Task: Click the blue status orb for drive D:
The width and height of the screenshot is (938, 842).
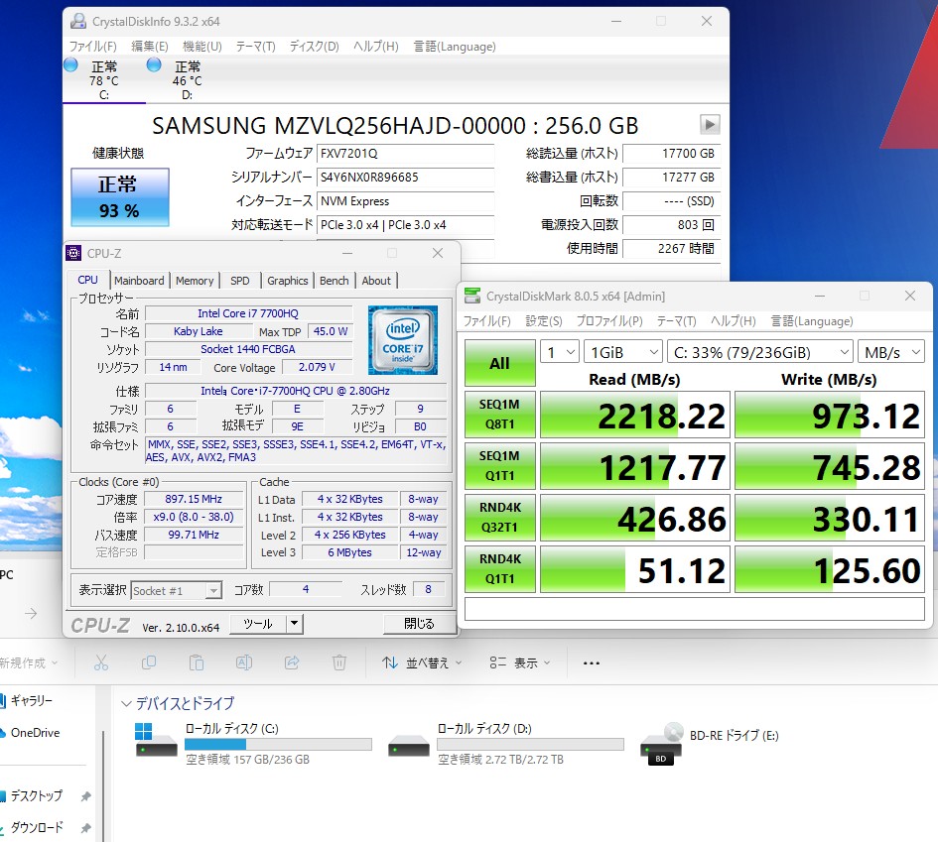Action: point(154,64)
